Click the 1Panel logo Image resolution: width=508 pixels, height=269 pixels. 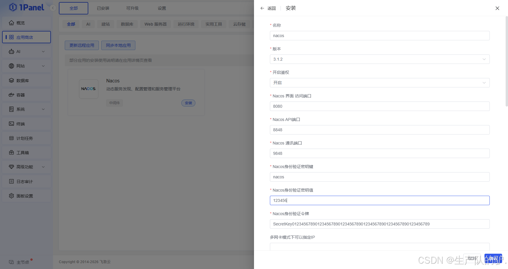(26, 7)
